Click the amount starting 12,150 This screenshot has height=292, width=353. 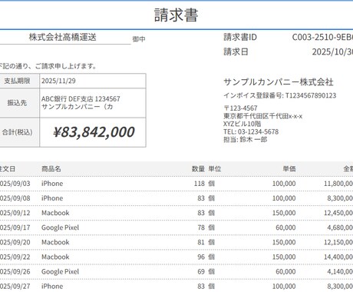(x=338, y=242)
